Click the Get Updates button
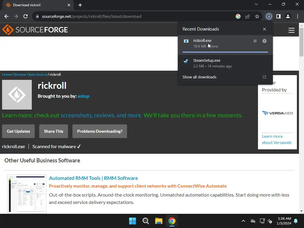 pyautogui.click(x=18, y=131)
